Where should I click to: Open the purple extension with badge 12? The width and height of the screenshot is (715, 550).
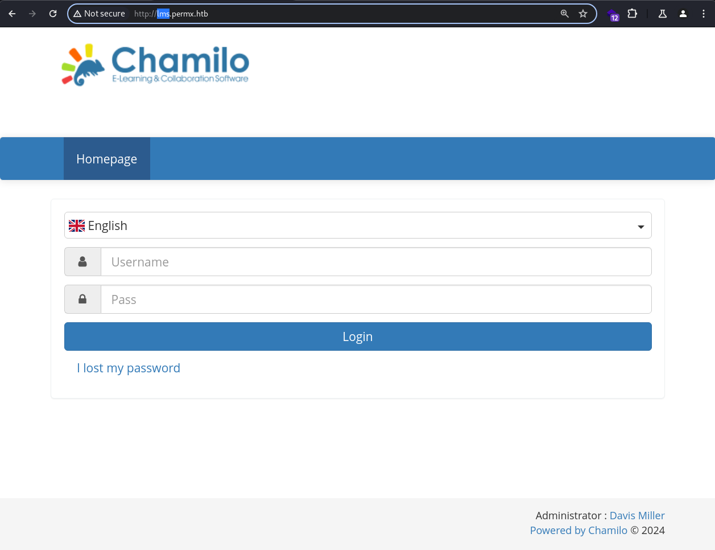click(613, 14)
